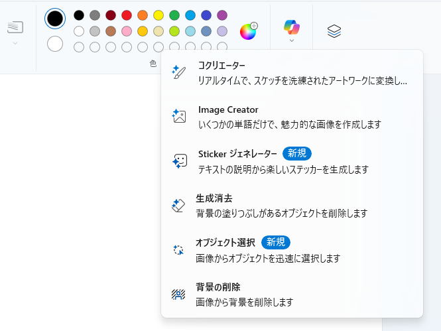Screen dimensions: 441x331
Task: Click the text テキストの説明から楽しいステッカーを生成します
Action: click(x=283, y=170)
